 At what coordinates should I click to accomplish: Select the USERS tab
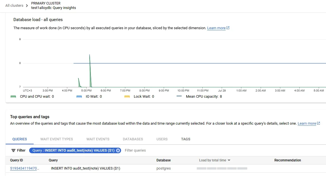point(162,139)
